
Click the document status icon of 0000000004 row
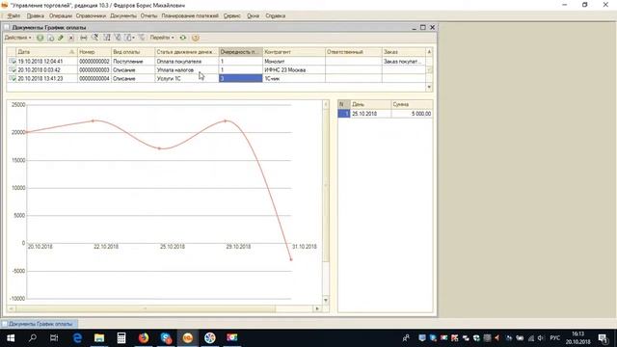click(x=12, y=79)
